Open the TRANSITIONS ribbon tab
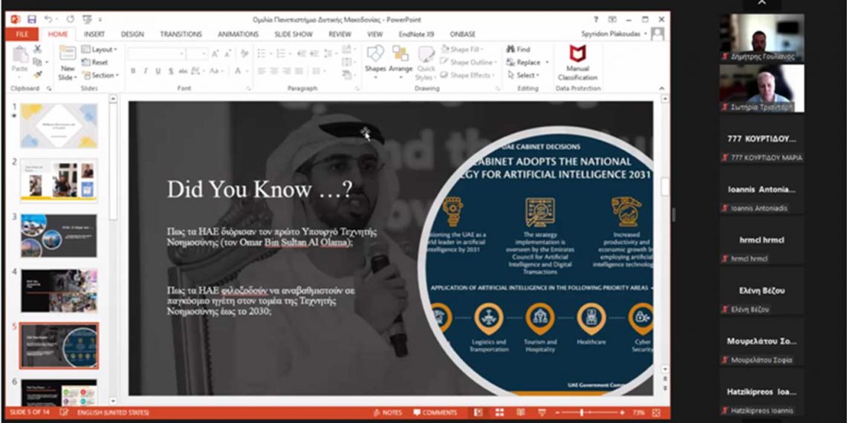Image resolution: width=847 pixels, height=423 pixels. click(181, 34)
